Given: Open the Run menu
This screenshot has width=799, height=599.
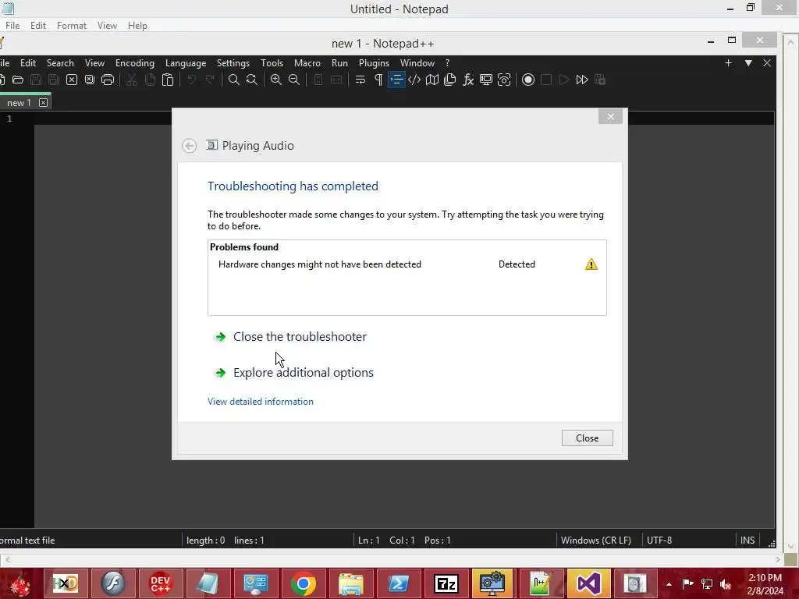Looking at the screenshot, I should (339, 62).
